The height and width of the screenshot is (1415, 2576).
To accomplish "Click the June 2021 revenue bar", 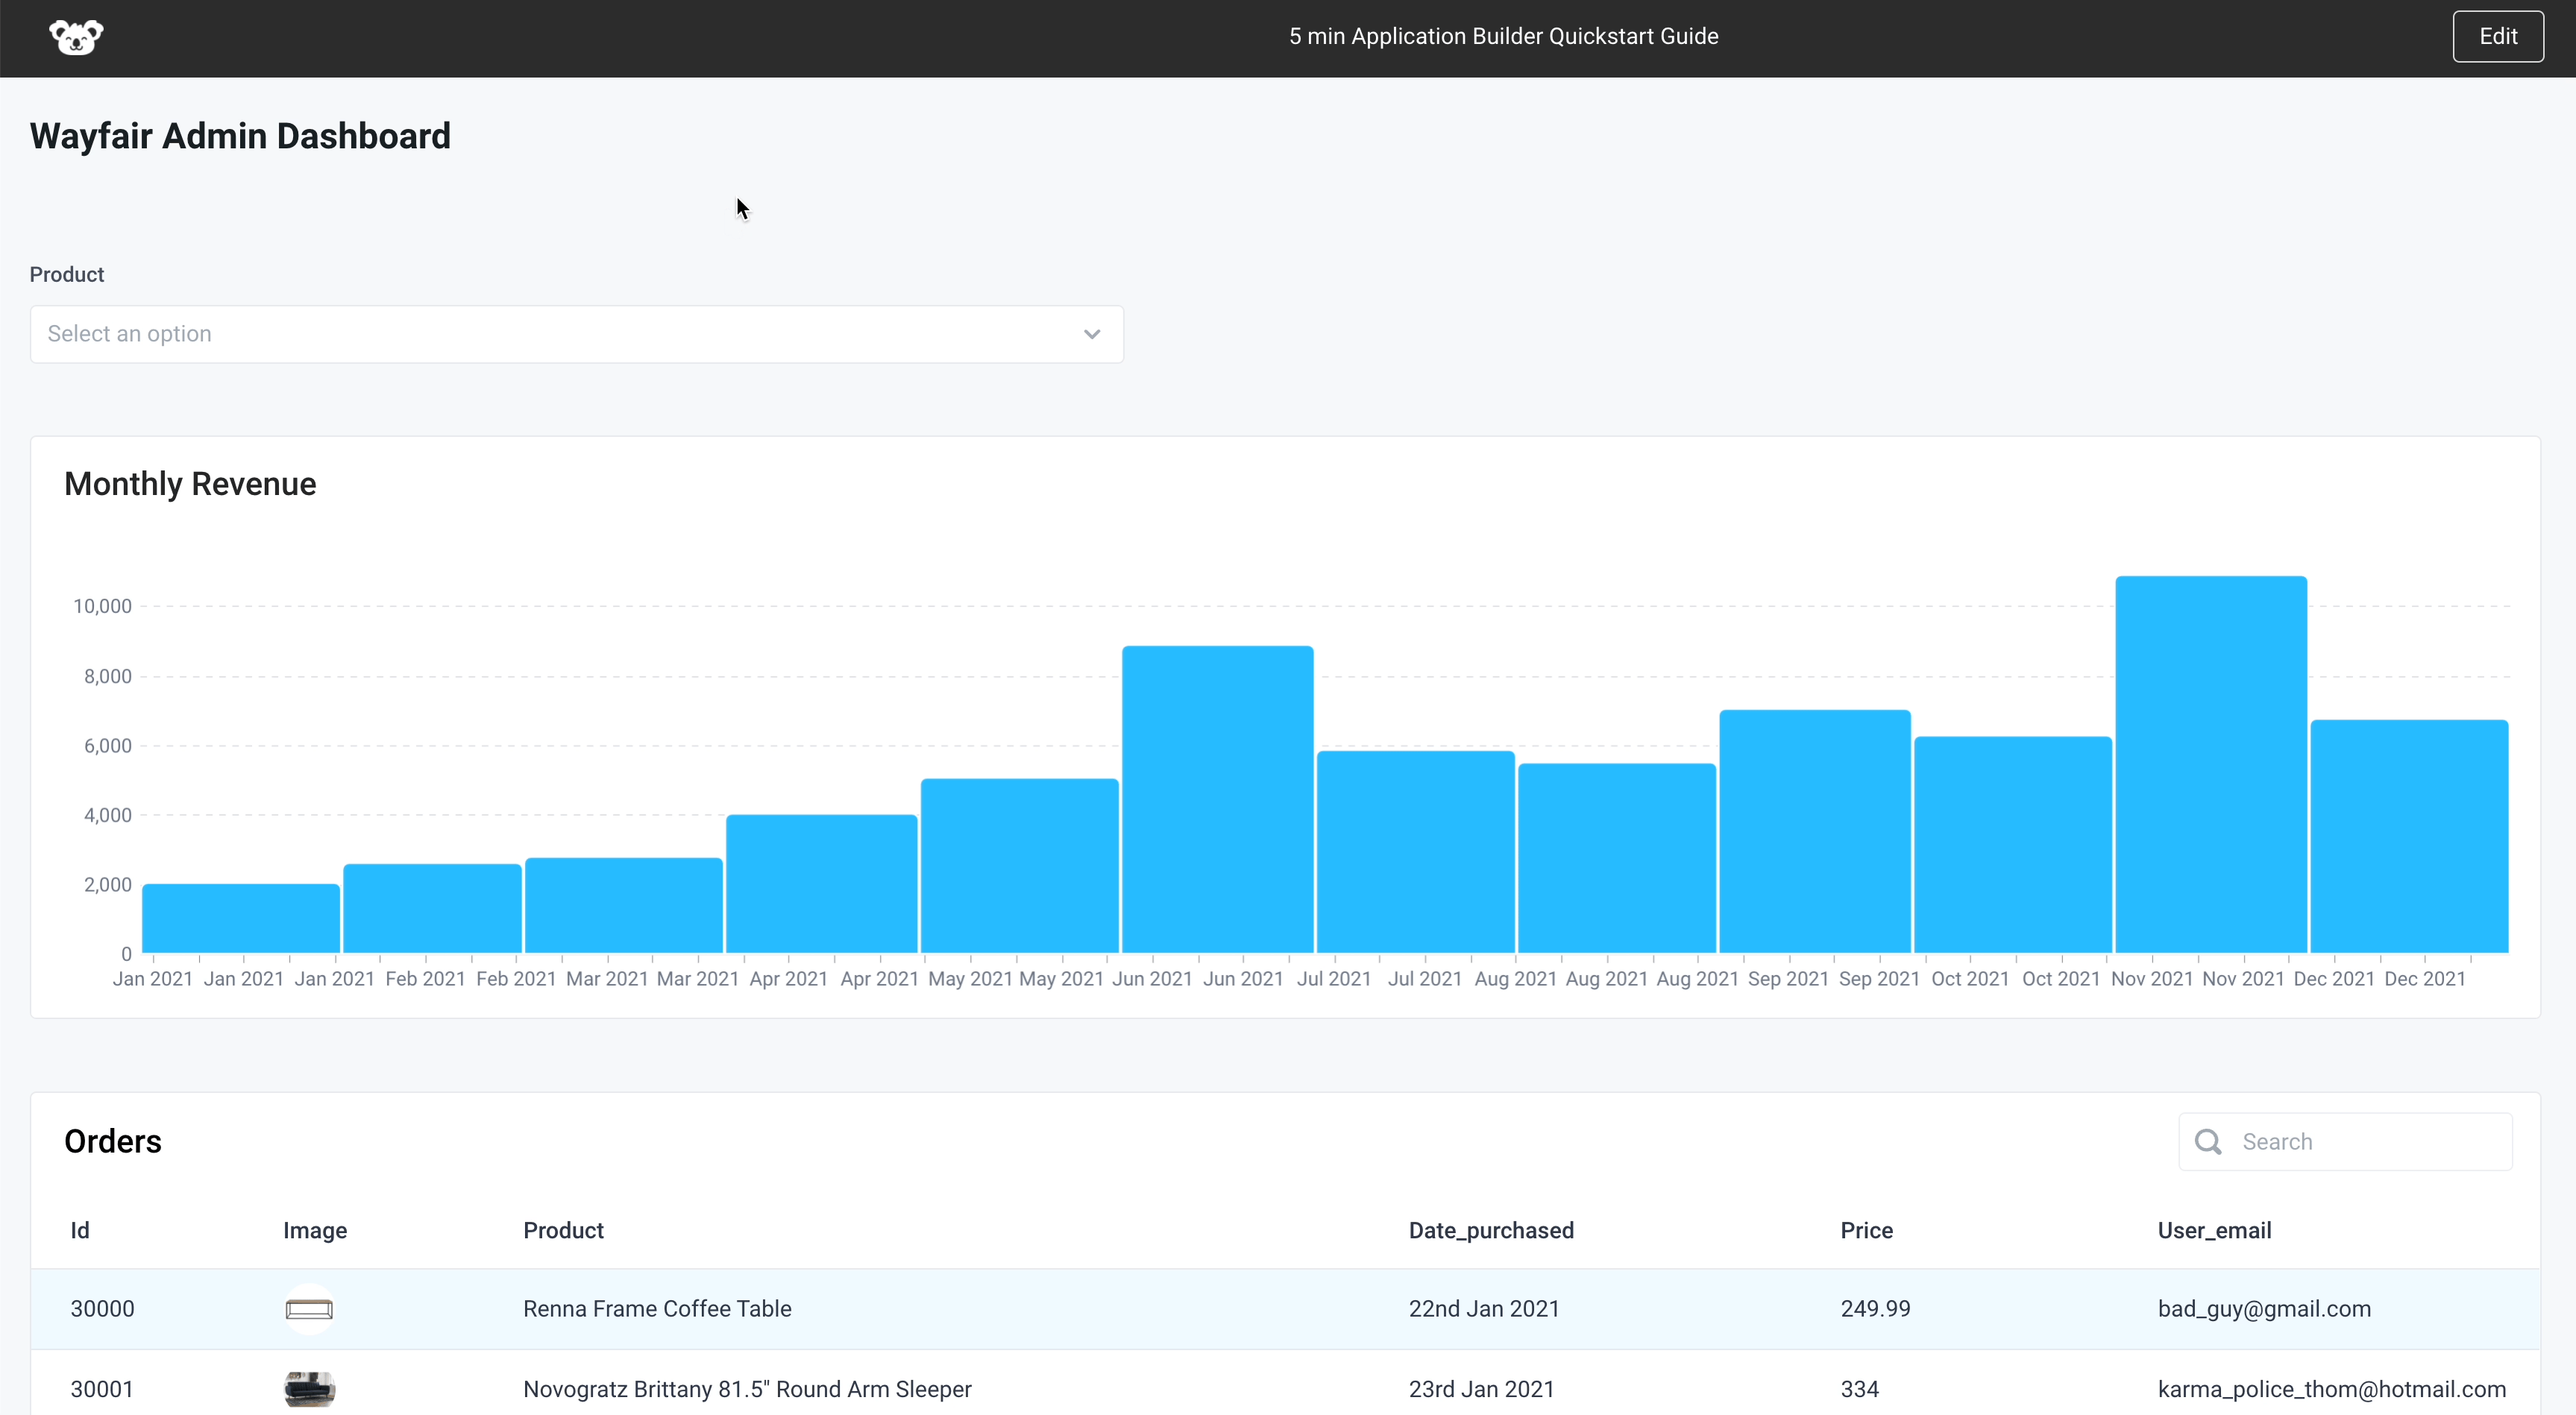I will 1217,799.
